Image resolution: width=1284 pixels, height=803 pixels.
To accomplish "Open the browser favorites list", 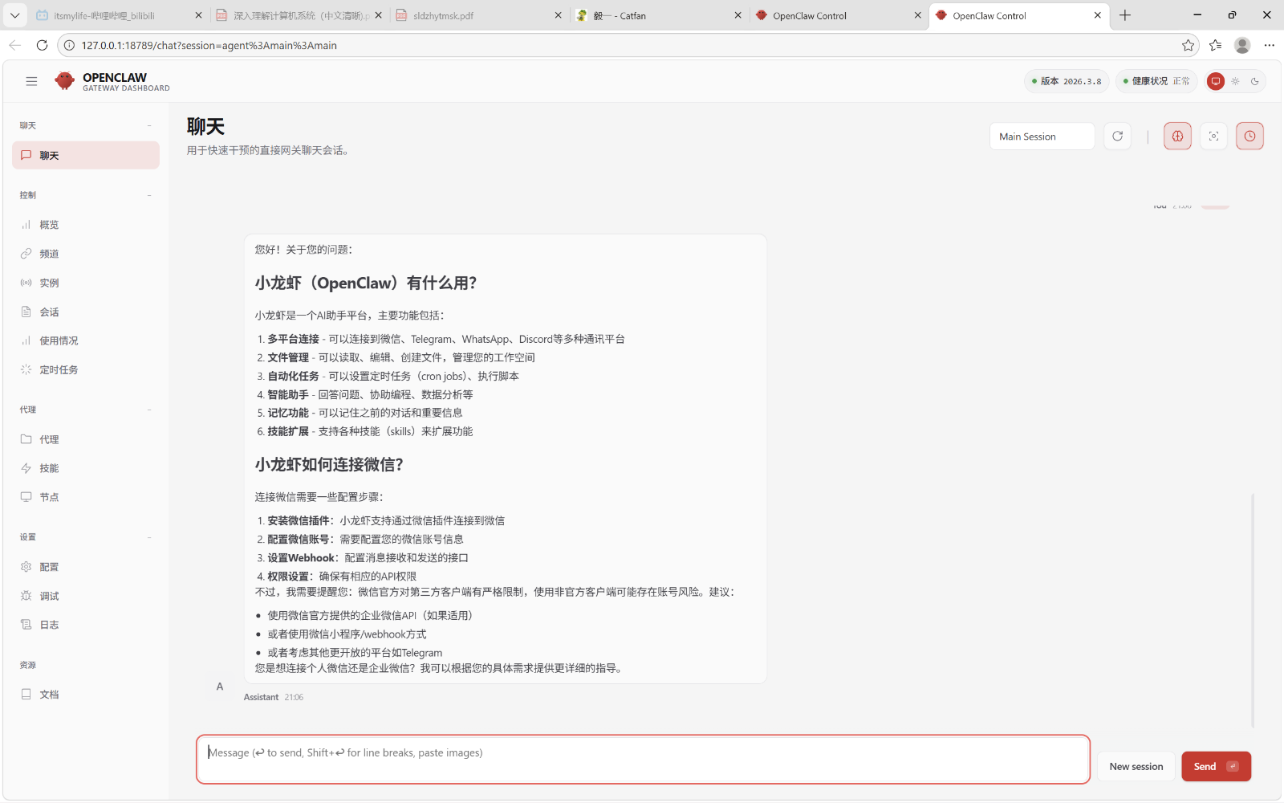I will [x=1215, y=45].
